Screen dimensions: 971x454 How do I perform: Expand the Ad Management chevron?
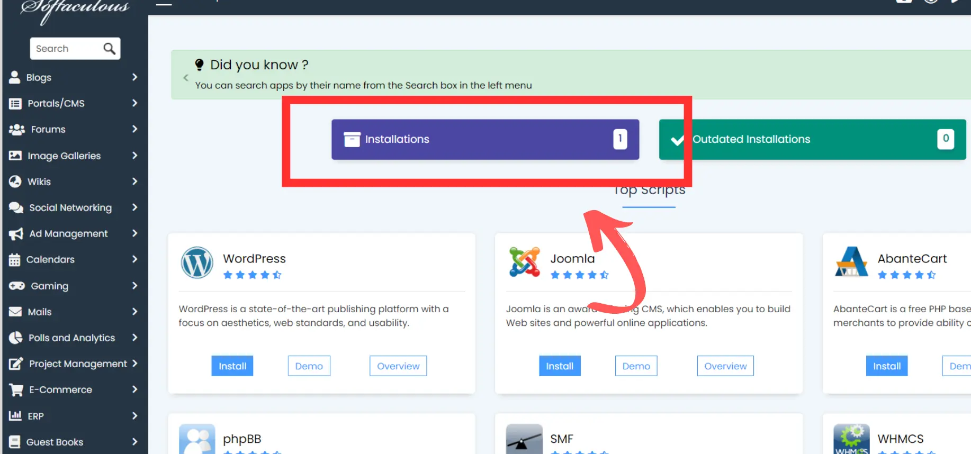(x=134, y=233)
